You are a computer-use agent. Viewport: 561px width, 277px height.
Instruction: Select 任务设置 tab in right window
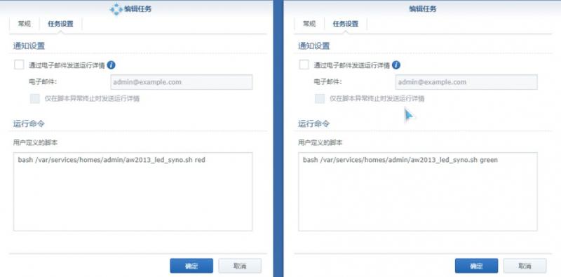(345, 24)
